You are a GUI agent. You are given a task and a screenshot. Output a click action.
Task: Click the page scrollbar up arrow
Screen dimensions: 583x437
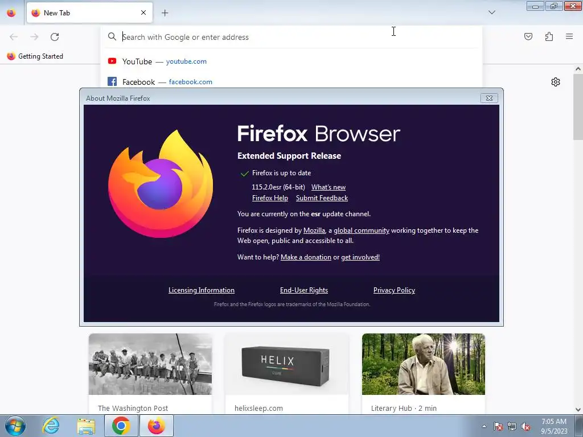[x=578, y=69]
